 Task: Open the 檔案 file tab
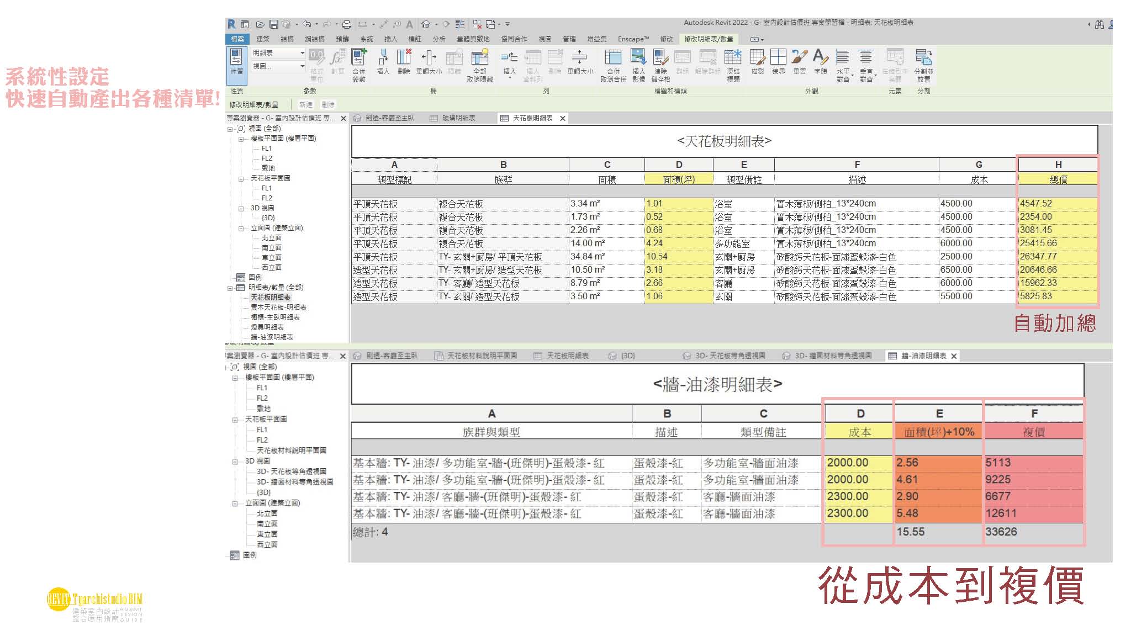click(x=237, y=39)
